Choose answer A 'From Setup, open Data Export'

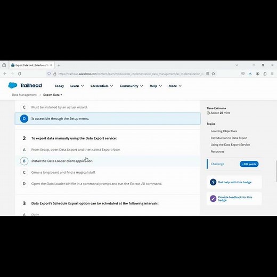[x=108, y=150]
